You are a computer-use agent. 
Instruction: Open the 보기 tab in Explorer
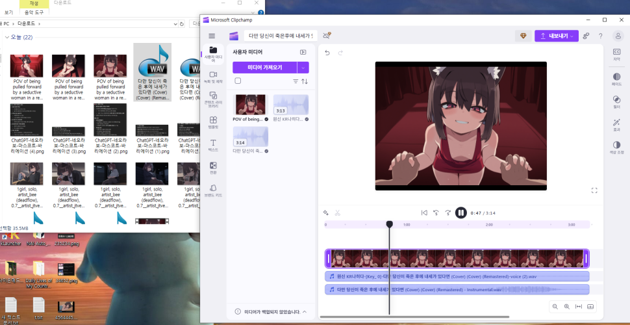tap(8, 12)
